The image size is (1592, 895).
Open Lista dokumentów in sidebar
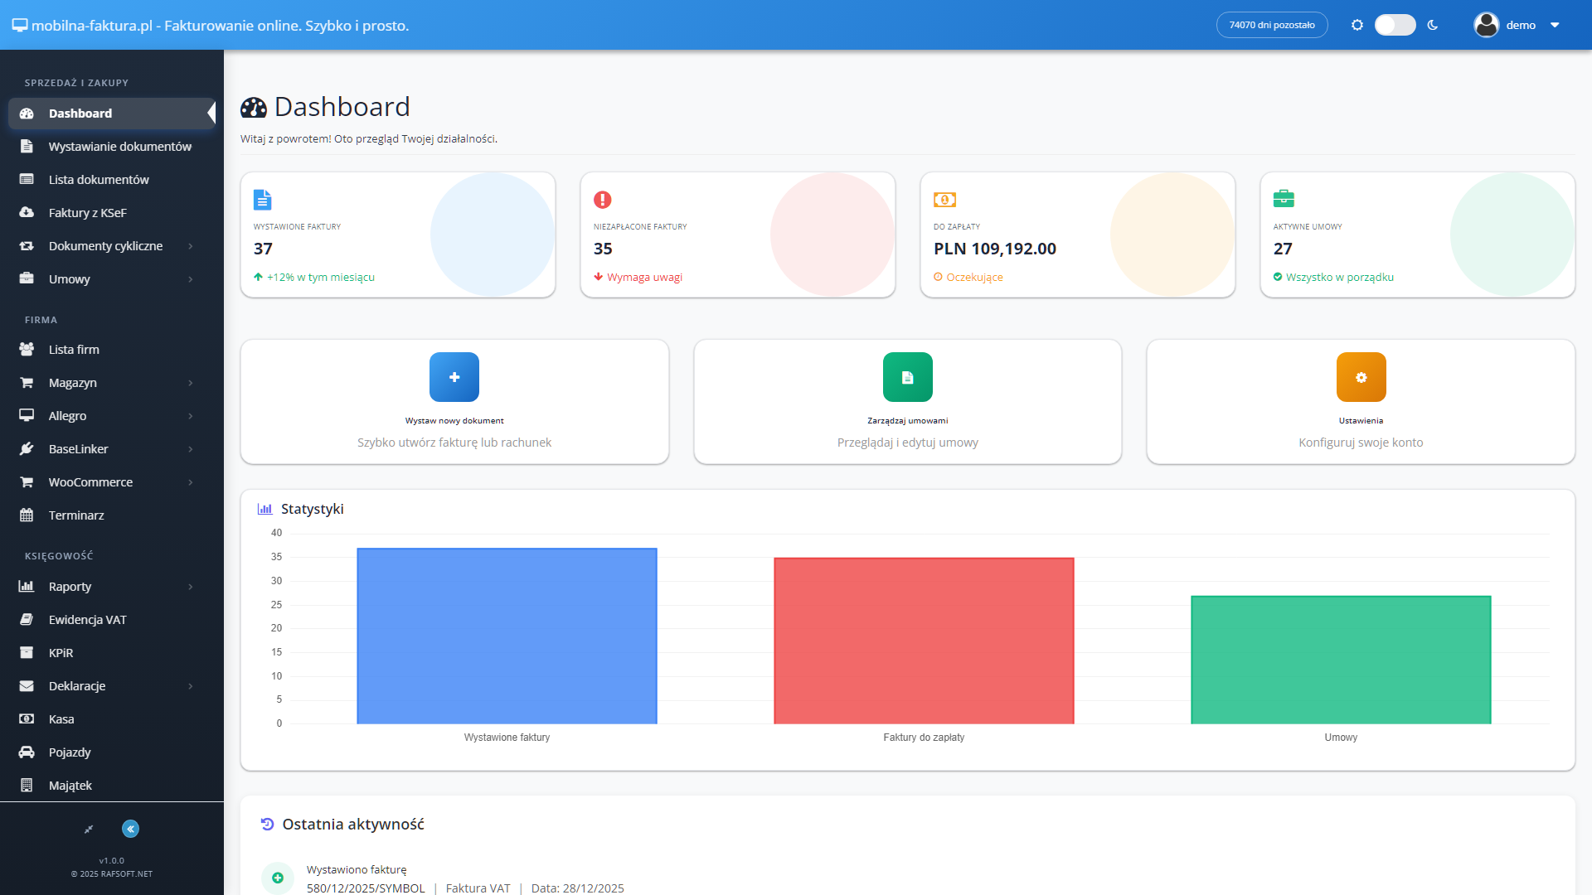[99, 180]
